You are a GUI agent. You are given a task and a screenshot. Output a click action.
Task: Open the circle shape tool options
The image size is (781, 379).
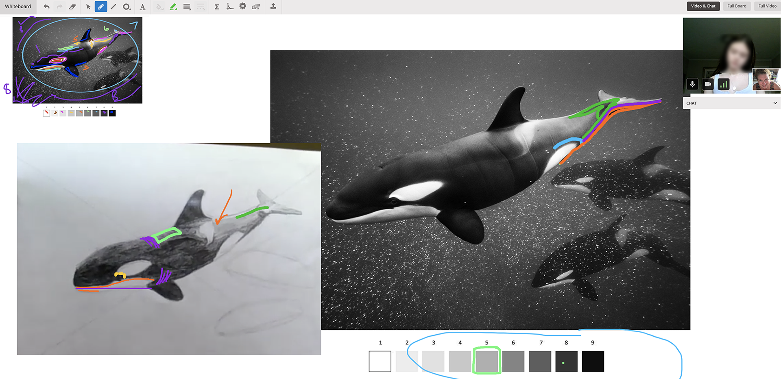click(127, 7)
